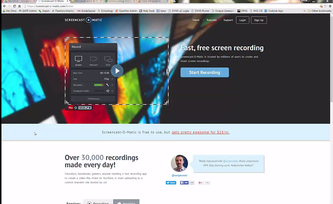Open the gear settings icon beside Rec
This screenshot has height=204, width=333.
click(x=76, y=108)
